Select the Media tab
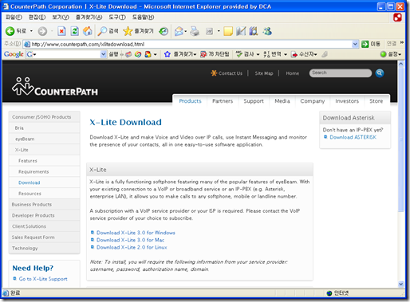 pos(282,101)
